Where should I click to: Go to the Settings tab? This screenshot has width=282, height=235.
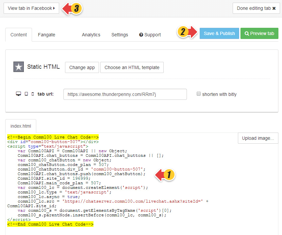coord(120,35)
